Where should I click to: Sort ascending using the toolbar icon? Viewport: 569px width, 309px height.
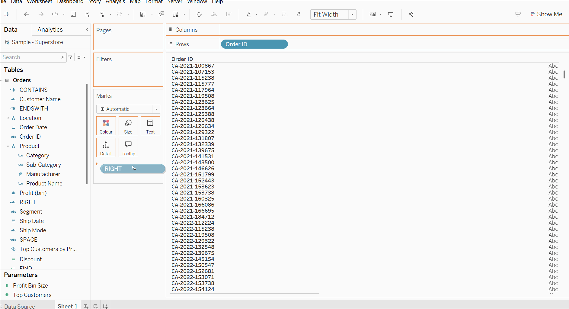coord(214,14)
